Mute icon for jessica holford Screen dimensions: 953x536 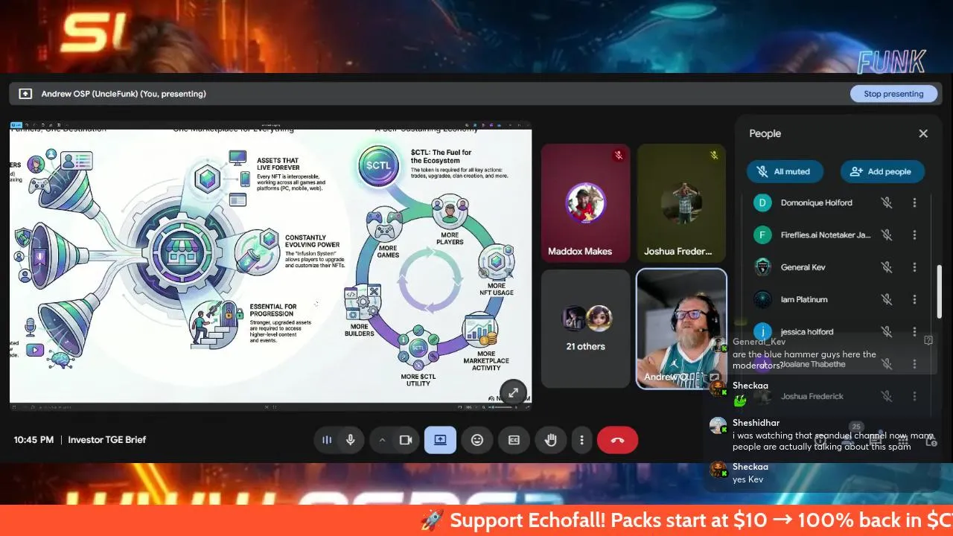887,331
